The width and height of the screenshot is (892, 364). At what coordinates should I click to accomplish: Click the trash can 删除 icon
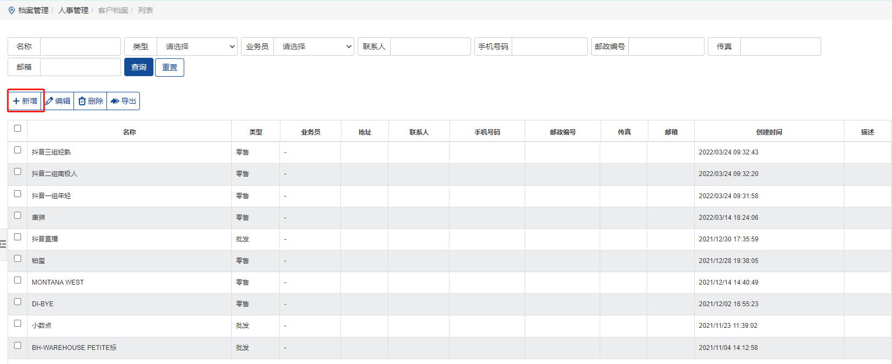pyautogui.click(x=82, y=101)
